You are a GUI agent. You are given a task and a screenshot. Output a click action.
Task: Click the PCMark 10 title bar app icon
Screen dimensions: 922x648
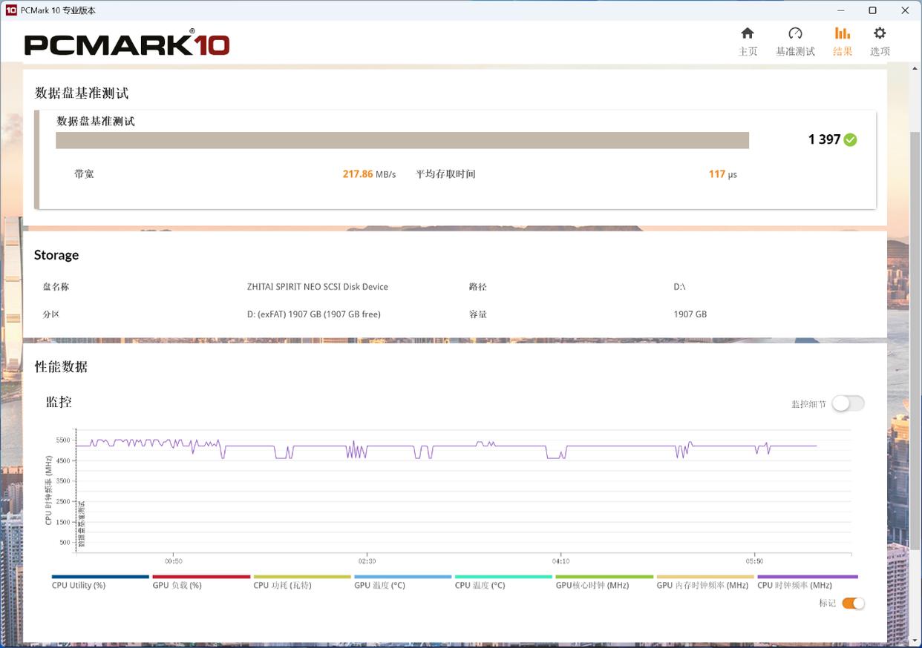tap(10, 10)
